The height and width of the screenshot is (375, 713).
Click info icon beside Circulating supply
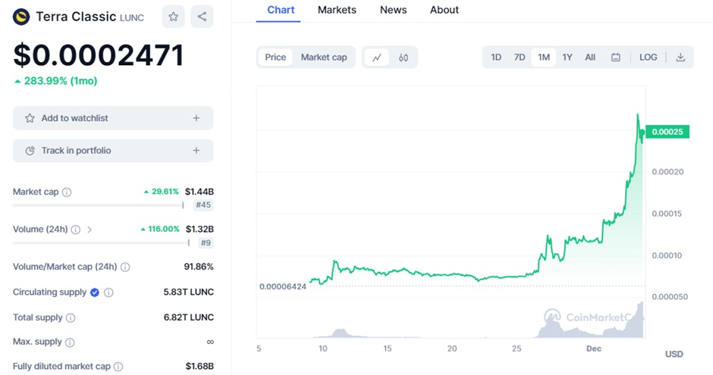click(x=108, y=292)
